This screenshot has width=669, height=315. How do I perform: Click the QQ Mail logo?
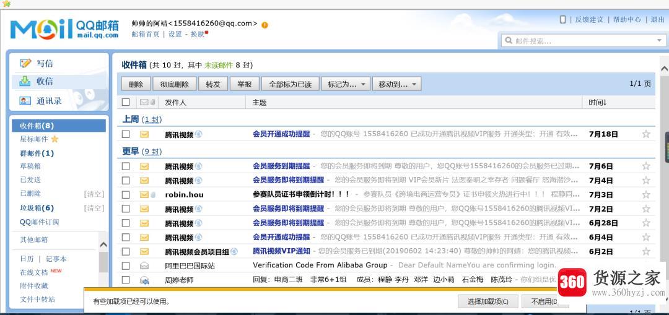pos(64,28)
